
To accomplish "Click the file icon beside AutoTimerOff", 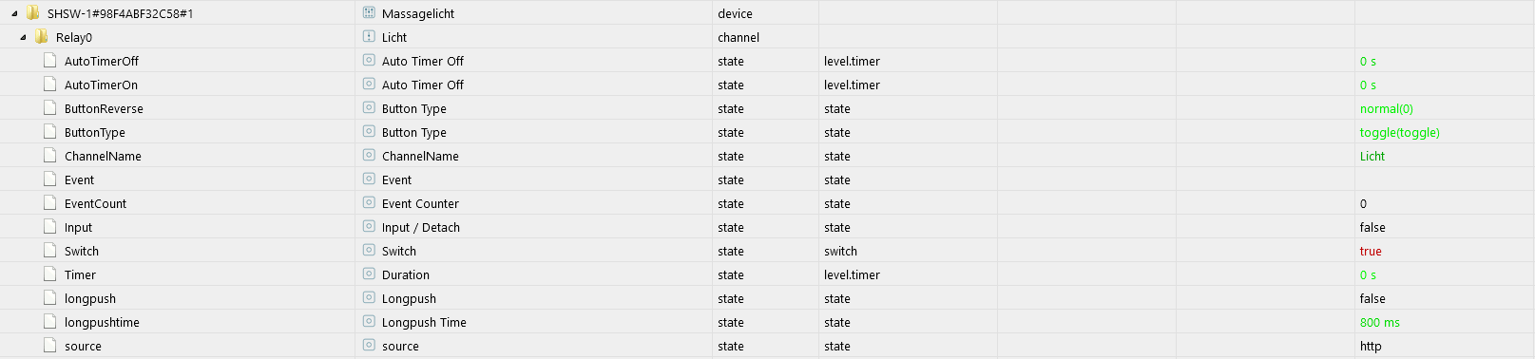I will click(50, 61).
